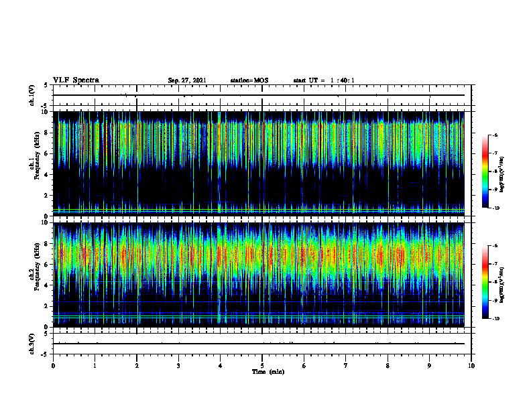Click the ch.1 log(PSD) color bar label

(501, 174)
